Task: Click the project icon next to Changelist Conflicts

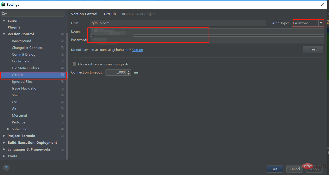Action: [62, 48]
